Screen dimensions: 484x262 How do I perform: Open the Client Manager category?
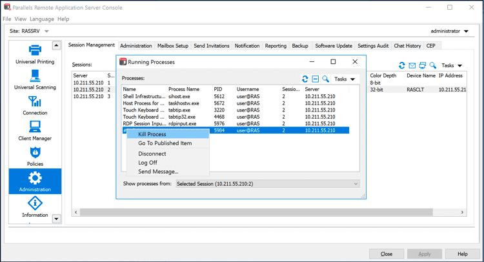point(35,131)
